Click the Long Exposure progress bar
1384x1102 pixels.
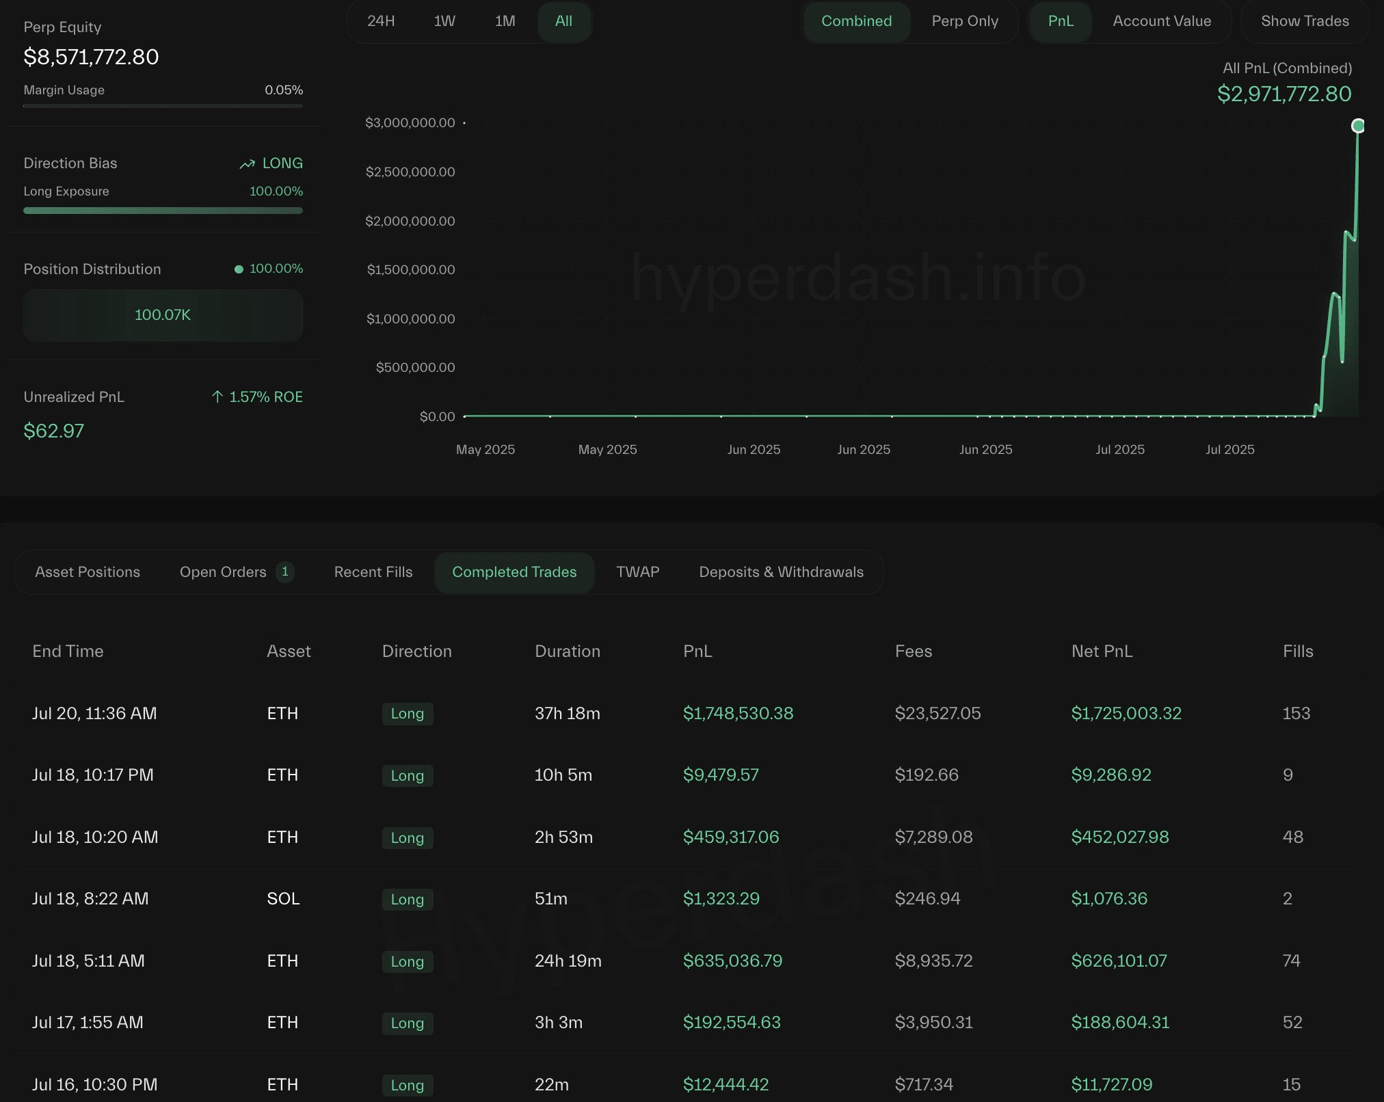(163, 211)
